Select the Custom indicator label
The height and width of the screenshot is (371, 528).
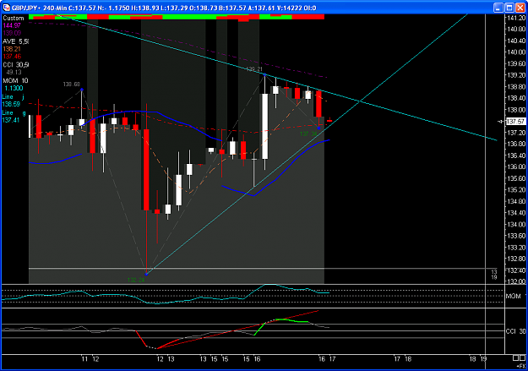[14, 19]
